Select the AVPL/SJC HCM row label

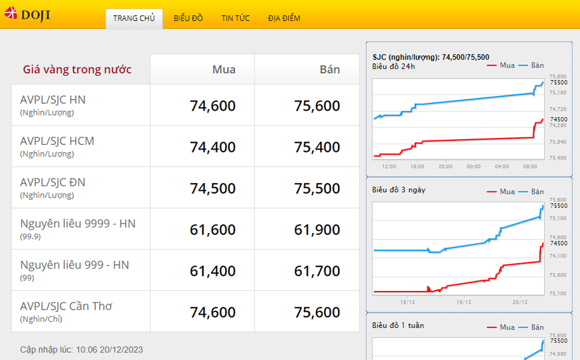pos(57,141)
